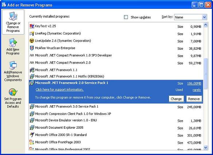Viewport: 213px width, 155px height.
Task: Click the Remove button
Action: tap(194, 99)
